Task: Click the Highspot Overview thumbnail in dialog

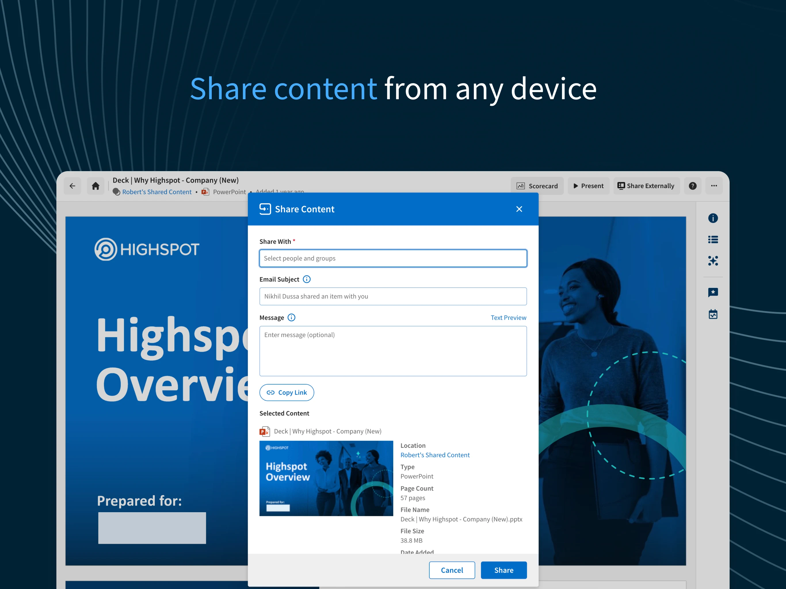Action: coord(326,479)
